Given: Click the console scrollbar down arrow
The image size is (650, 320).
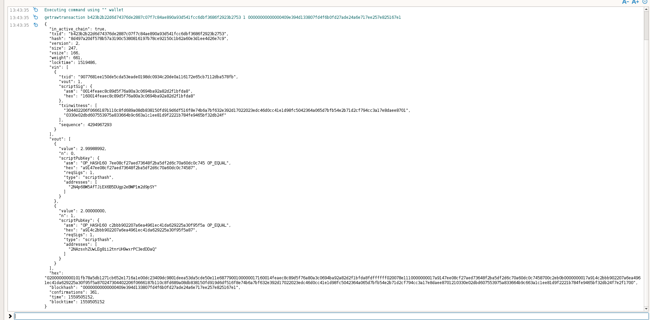Looking at the screenshot, I should 646,309.
